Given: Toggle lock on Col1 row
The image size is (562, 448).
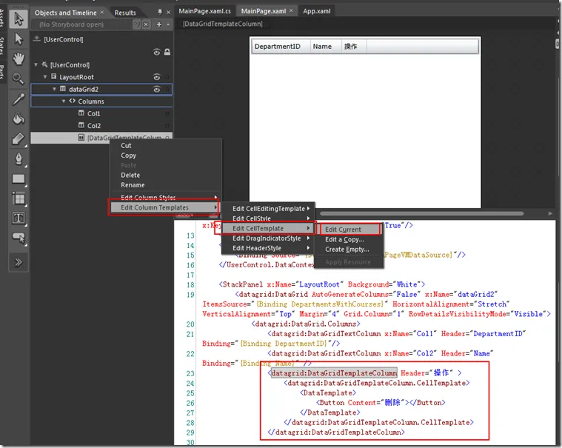Looking at the screenshot, I should 167,114.
